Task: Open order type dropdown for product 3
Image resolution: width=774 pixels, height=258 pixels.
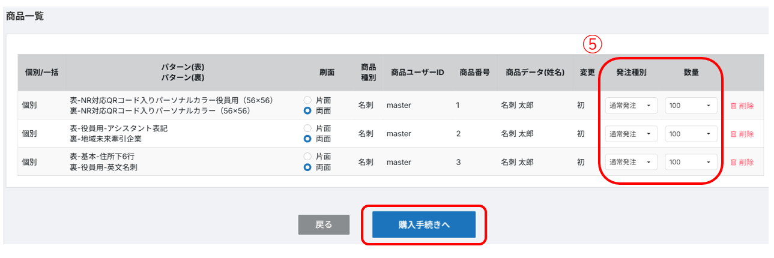Action: point(630,162)
